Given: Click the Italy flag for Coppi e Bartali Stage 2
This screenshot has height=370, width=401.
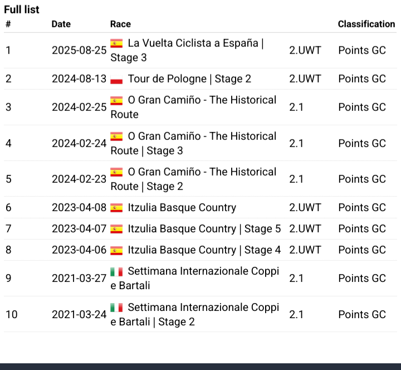Looking at the screenshot, I should (x=116, y=307).
